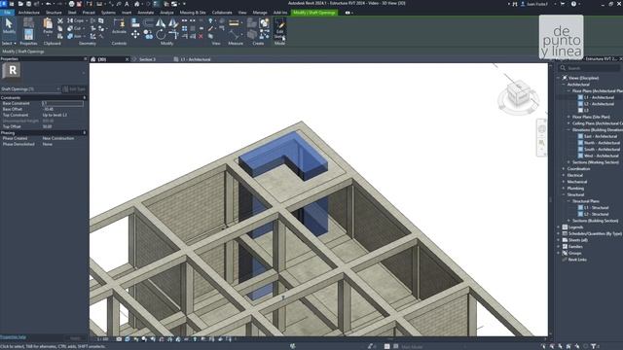Click the blue shaft opening in 3D view
Viewport: 623px width, 350px height.
(283, 155)
